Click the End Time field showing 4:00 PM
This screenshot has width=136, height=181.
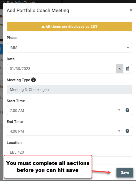tap(62, 131)
